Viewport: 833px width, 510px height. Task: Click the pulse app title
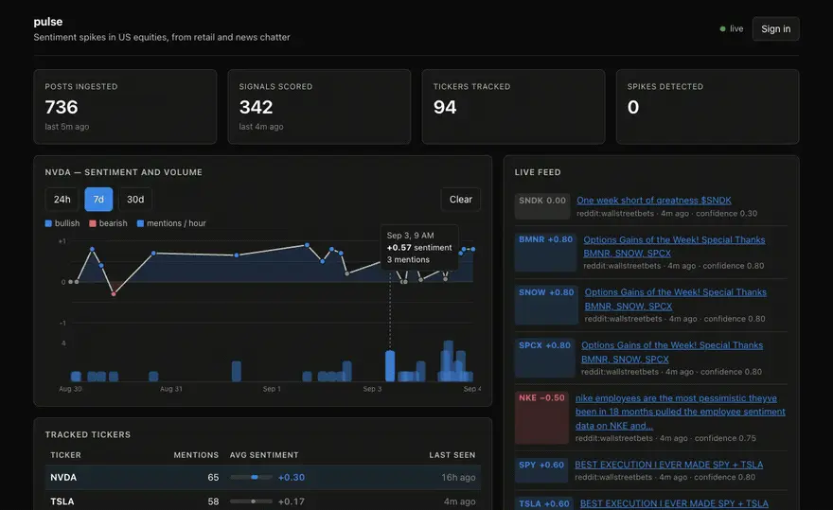[48, 22]
